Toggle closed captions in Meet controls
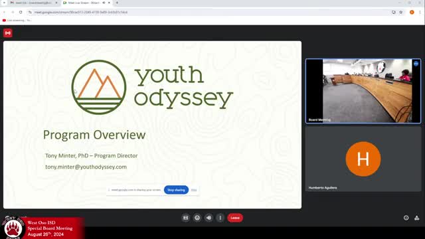This screenshot has width=425, height=239. [x=186, y=218]
